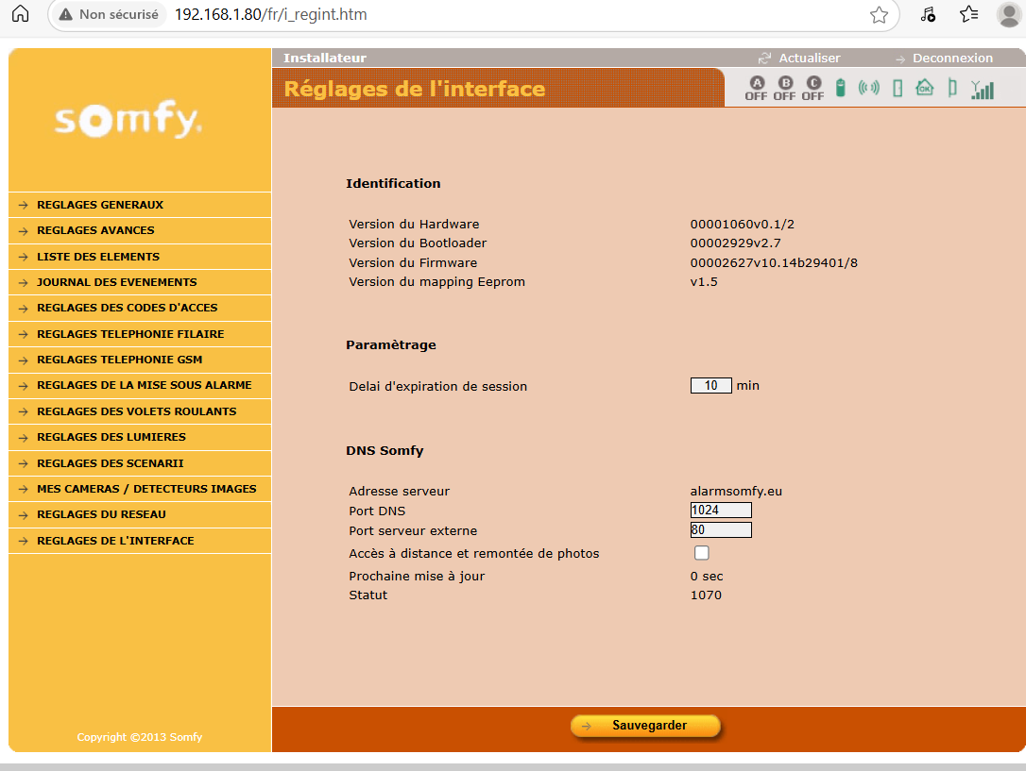Click the Installateur label in the header
Viewport: 1026px width, 771px height.
pyautogui.click(x=325, y=59)
